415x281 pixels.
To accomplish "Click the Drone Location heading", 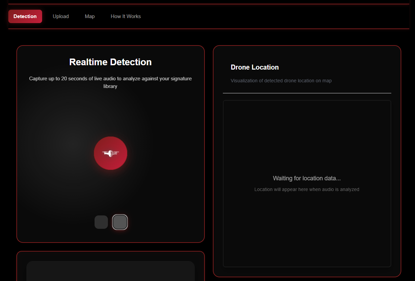I will point(255,67).
